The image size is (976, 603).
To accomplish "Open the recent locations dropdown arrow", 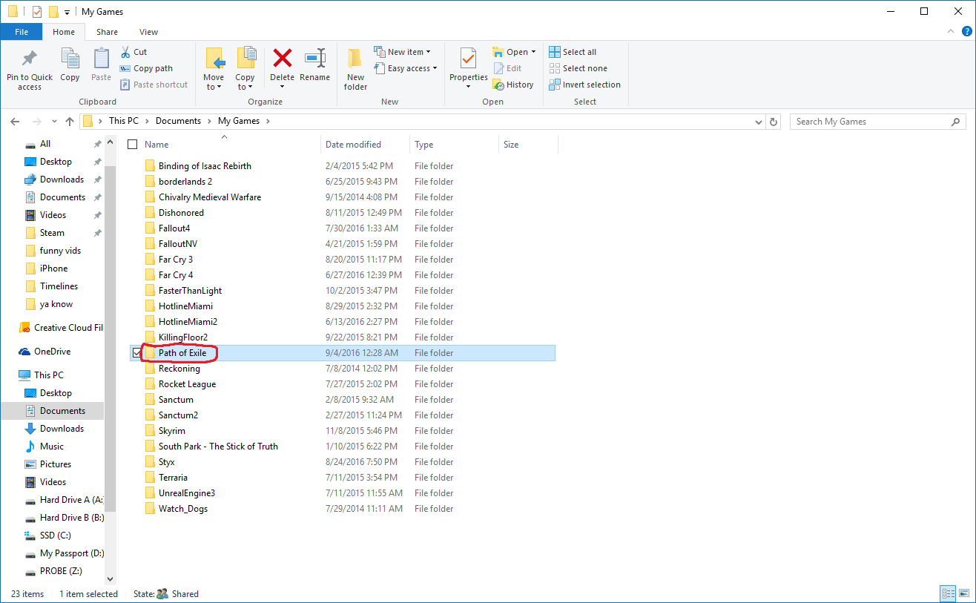I will (x=54, y=122).
